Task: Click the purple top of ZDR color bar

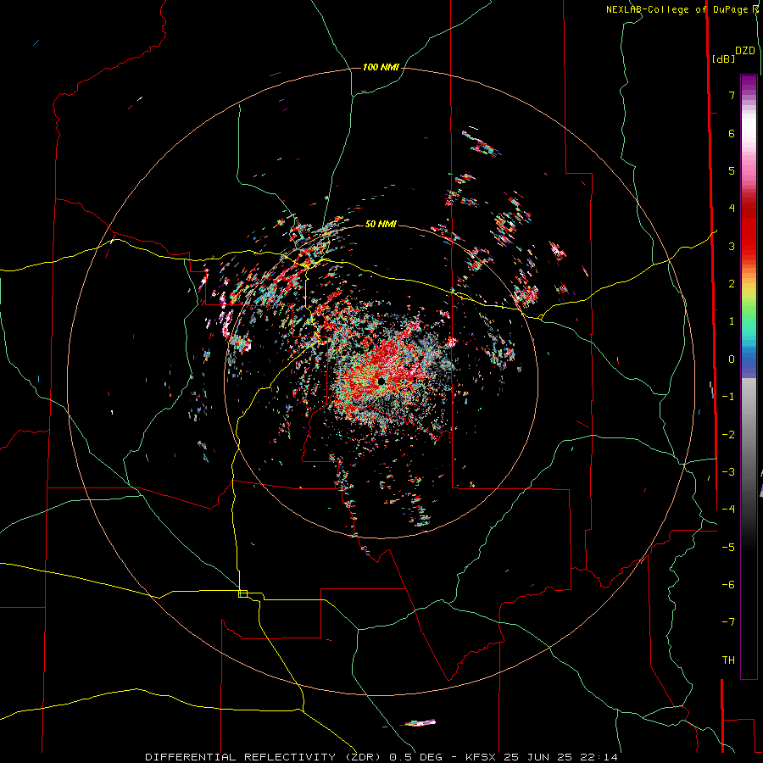Action: tap(749, 83)
